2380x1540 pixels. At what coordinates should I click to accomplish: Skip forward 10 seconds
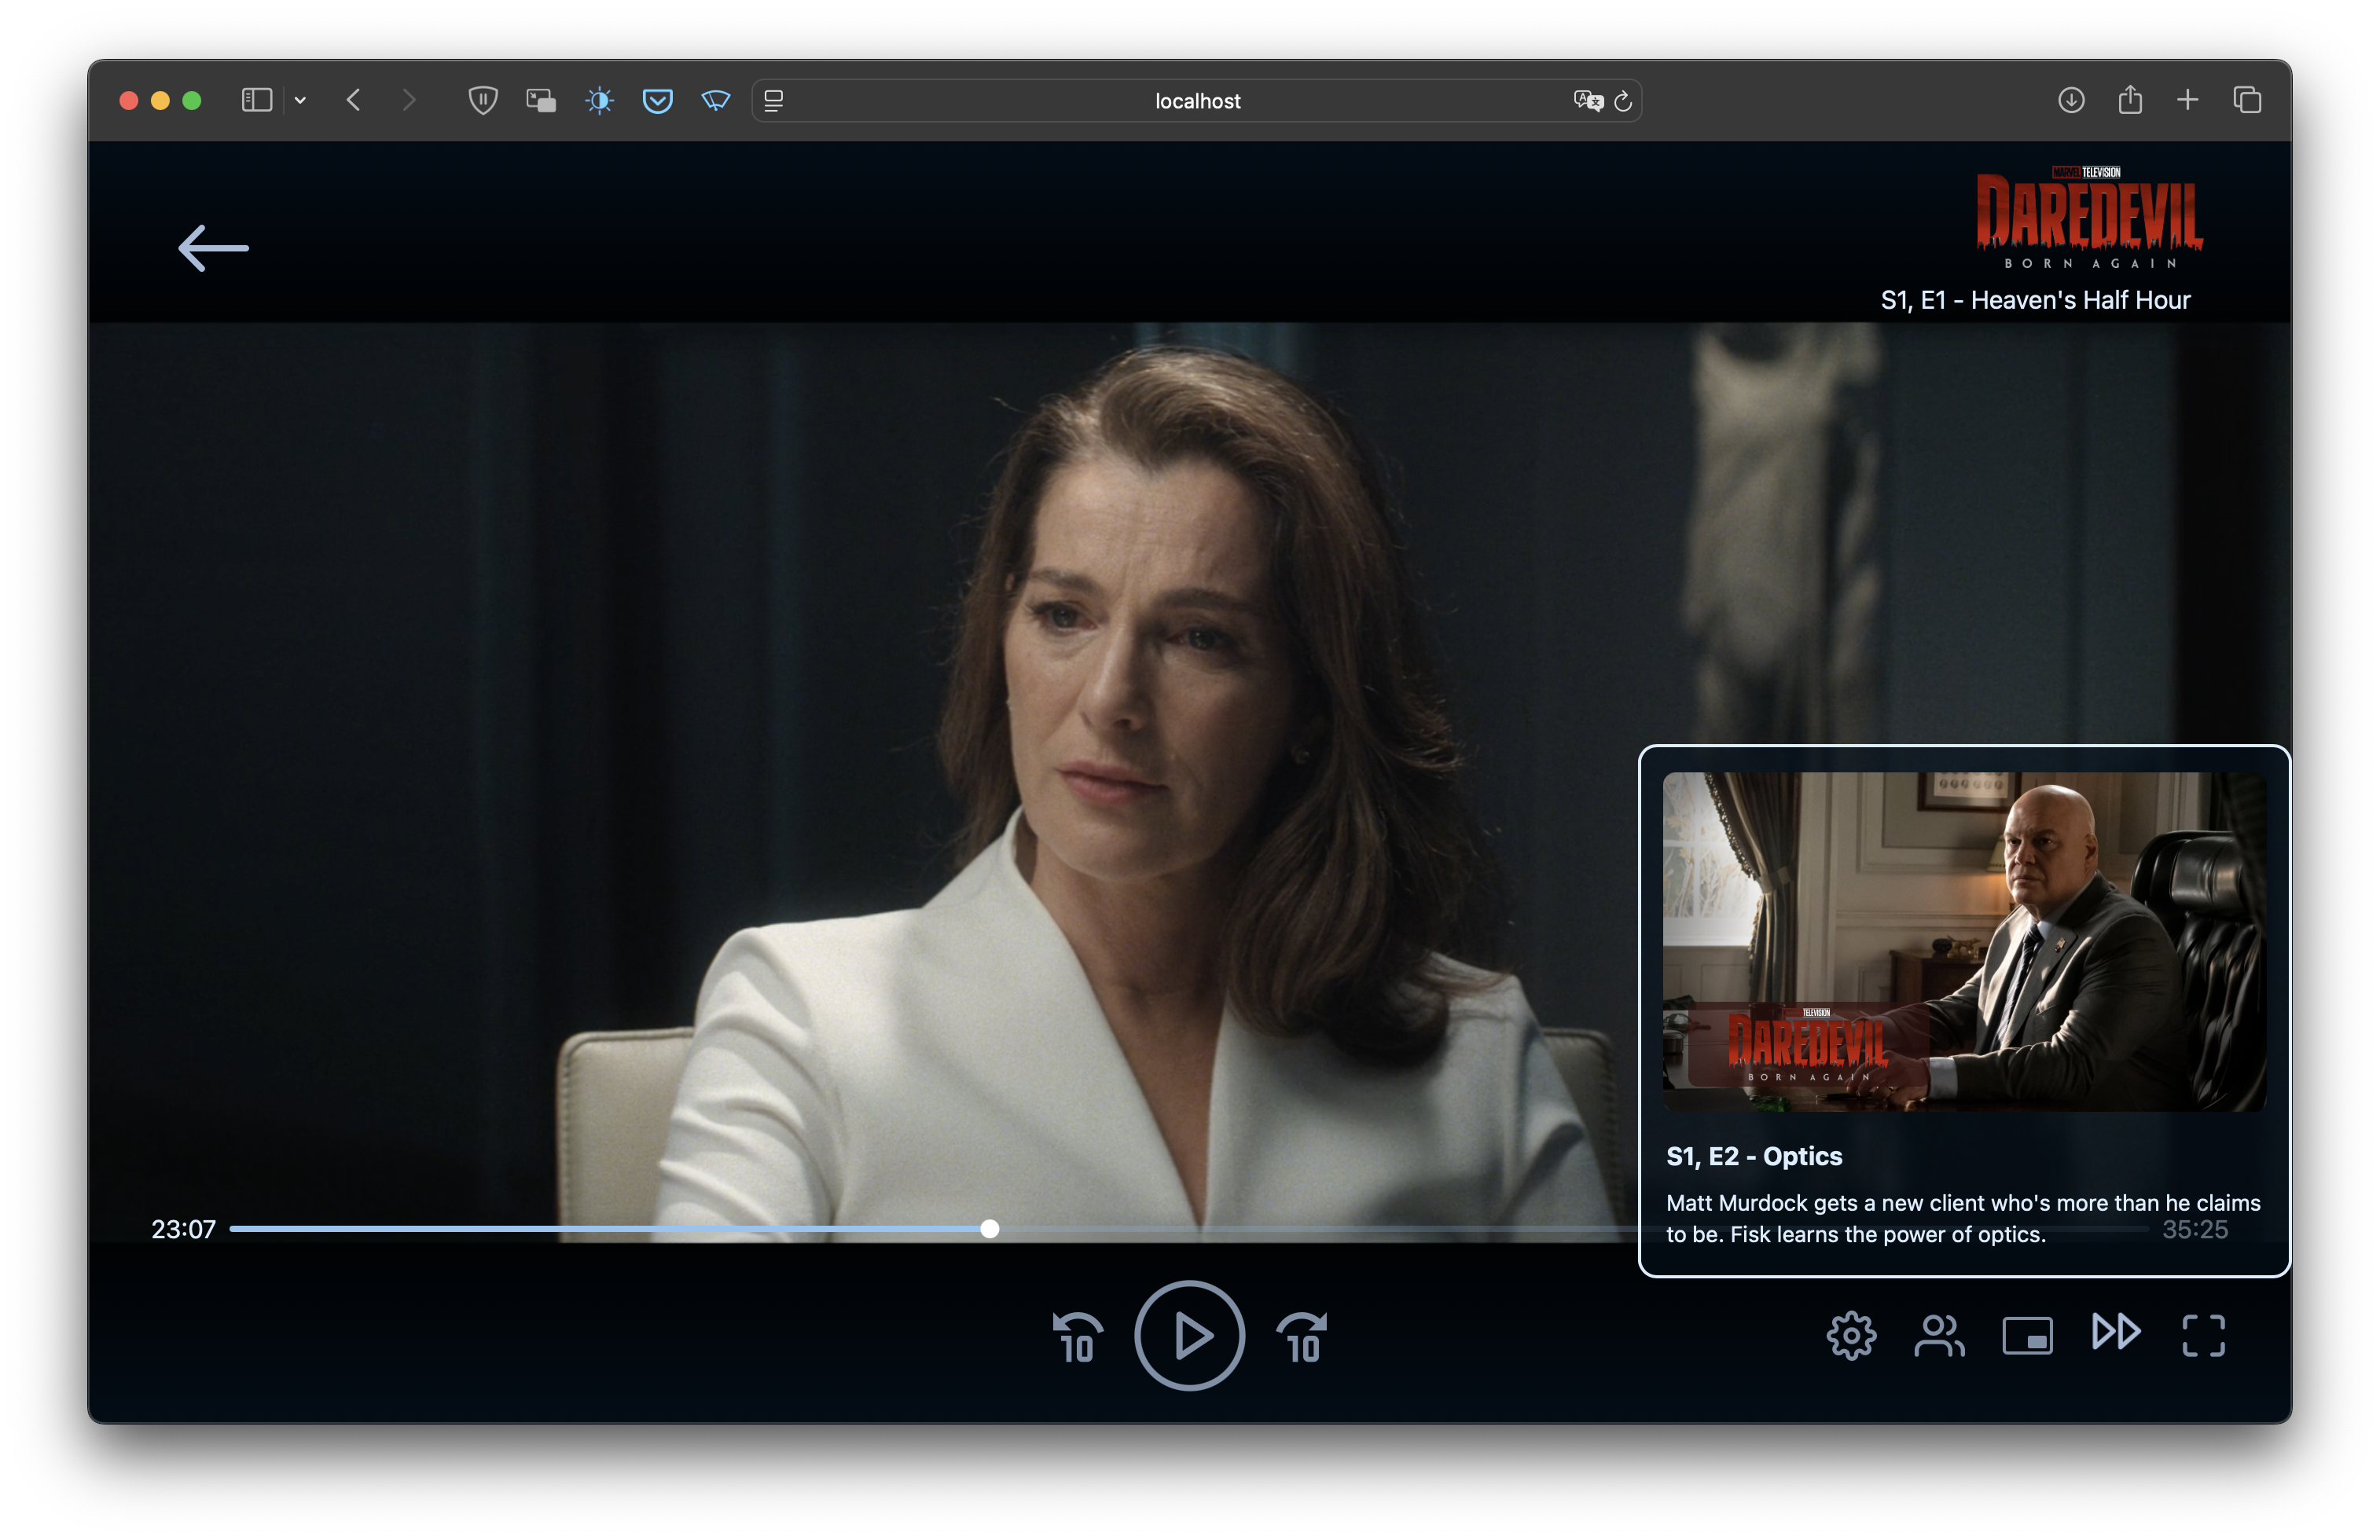1302,1336
